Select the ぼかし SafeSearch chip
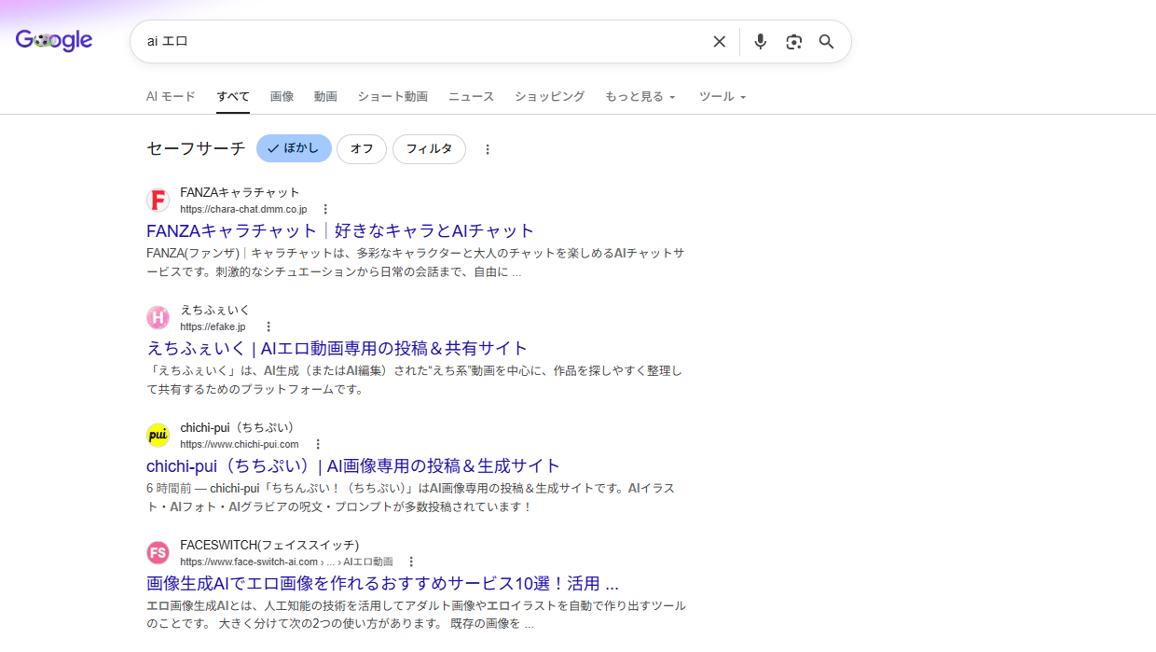1156x652 pixels. pos(294,148)
